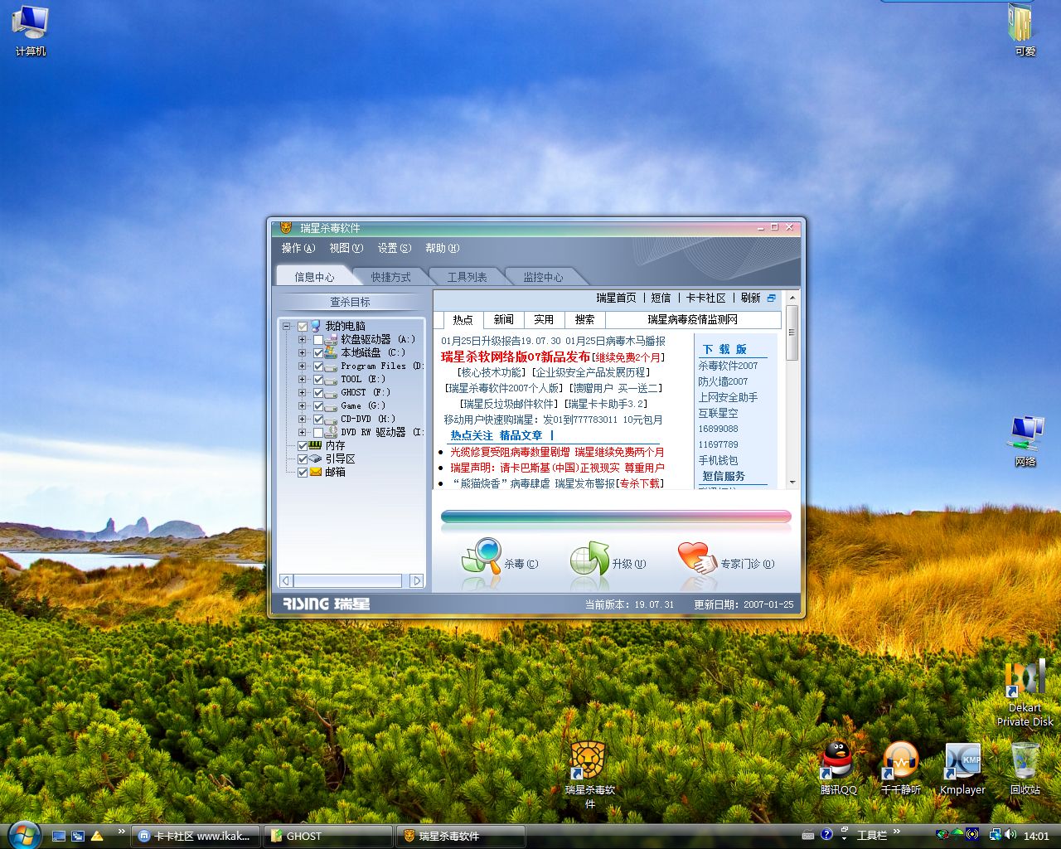Open the 视图(V) menu
1061x849 pixels.
346,248
